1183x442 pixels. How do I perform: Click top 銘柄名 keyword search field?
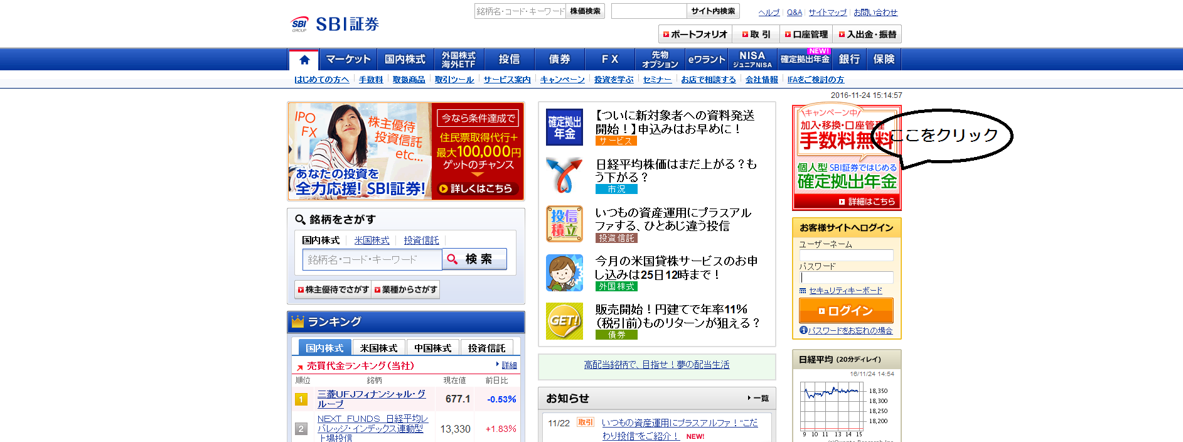coord(520,11)
